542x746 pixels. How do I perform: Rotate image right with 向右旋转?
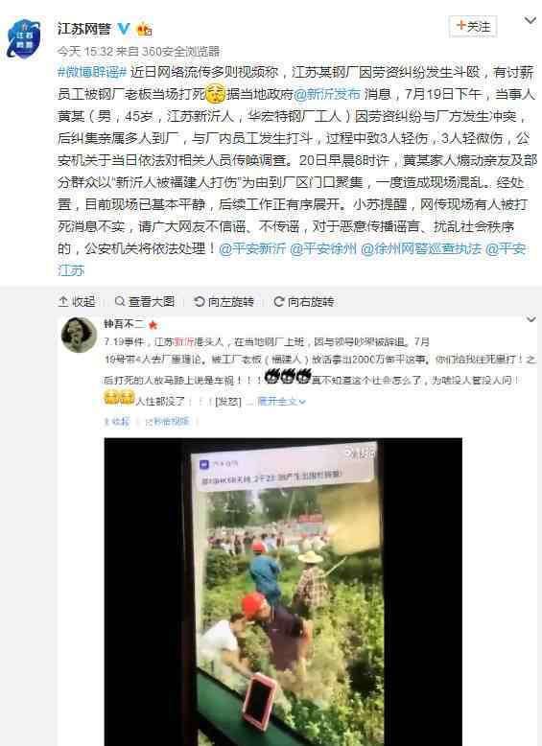click(x=303, y=301)
